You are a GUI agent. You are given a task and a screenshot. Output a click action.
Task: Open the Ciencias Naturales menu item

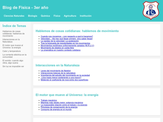click(14, 16)
